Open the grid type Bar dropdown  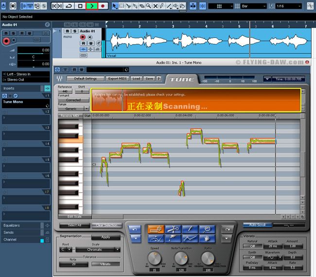[x=253, y=6]
